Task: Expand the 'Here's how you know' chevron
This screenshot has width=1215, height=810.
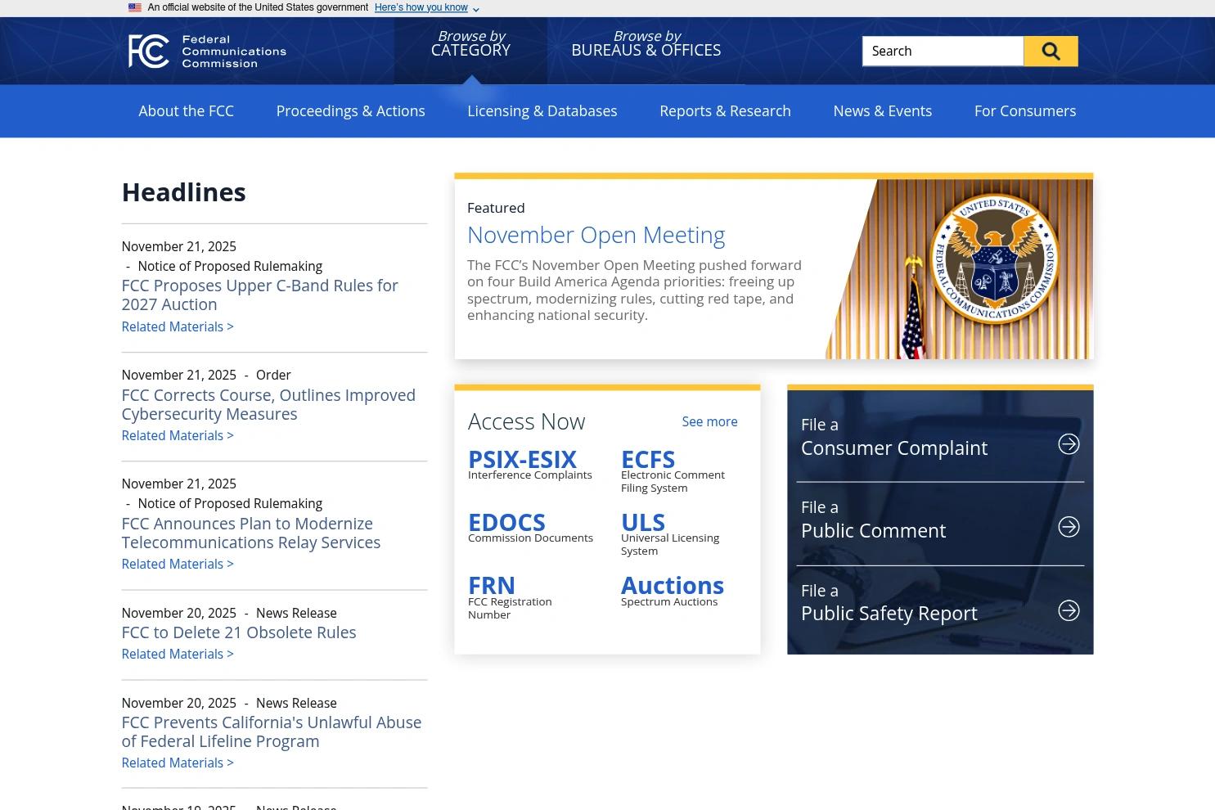Action: (476, 9)
